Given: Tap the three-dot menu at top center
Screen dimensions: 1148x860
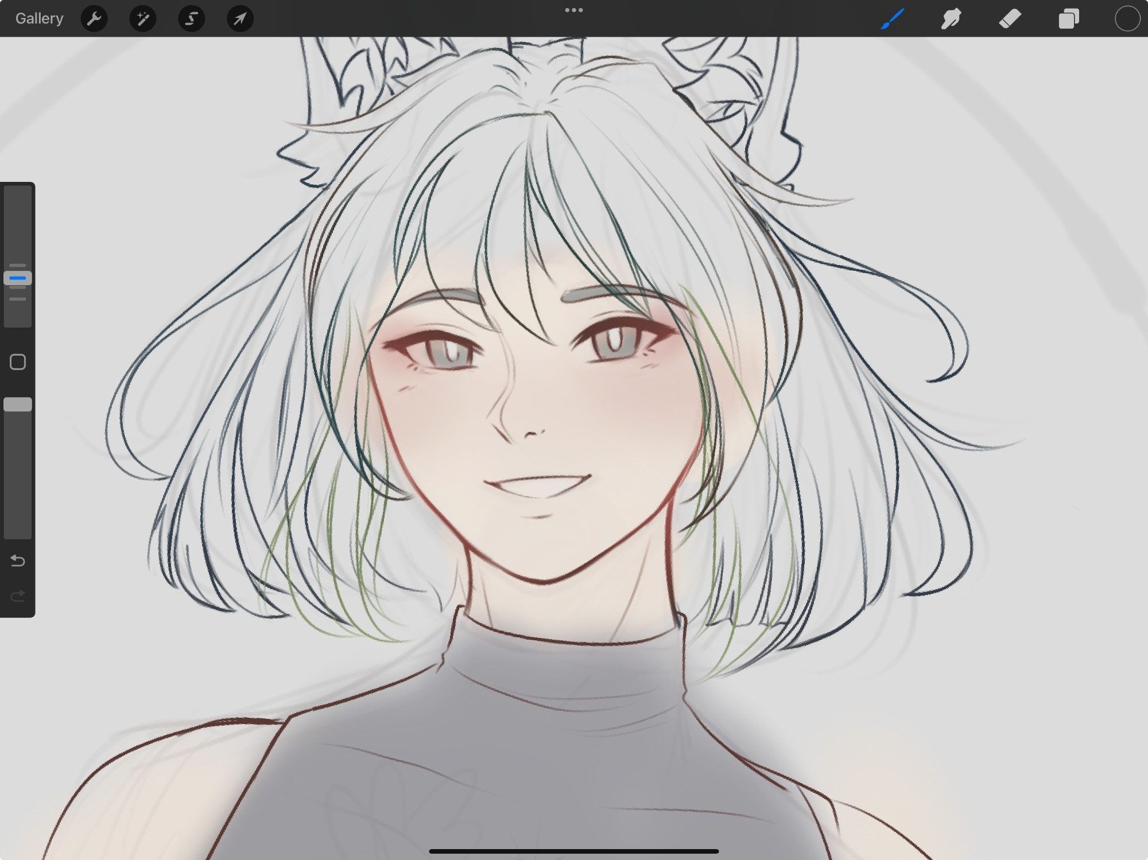Looking at the screenshot, I should (x=574, y=10).
